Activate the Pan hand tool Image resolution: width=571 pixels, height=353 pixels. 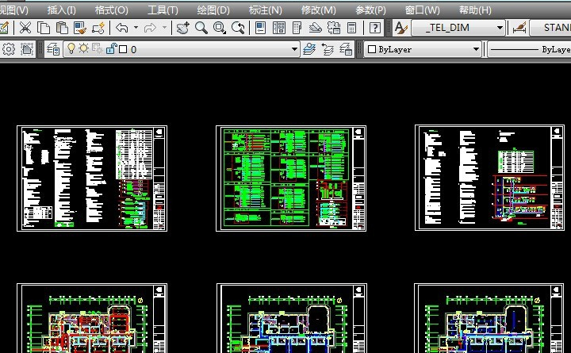click(183, 28)
